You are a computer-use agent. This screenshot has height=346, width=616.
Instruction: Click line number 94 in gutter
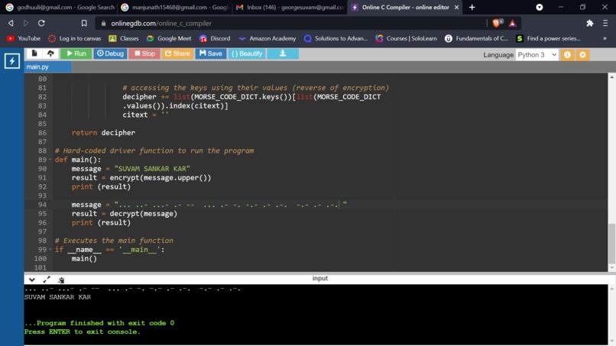42,205
